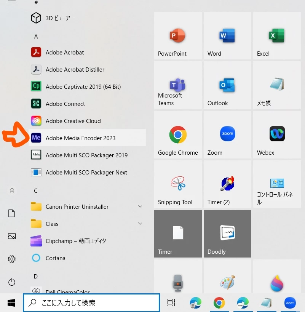Open Settings gear in Start sidebar
Screen dimensions: 305x312
(12, 259)
